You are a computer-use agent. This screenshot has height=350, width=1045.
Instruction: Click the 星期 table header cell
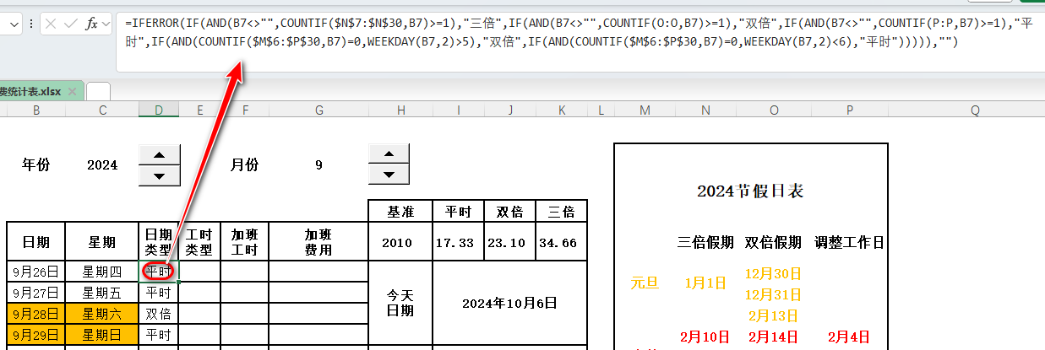tap(102, 242)
